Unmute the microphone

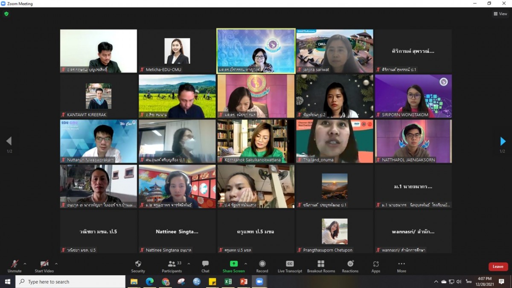[15, 264]
